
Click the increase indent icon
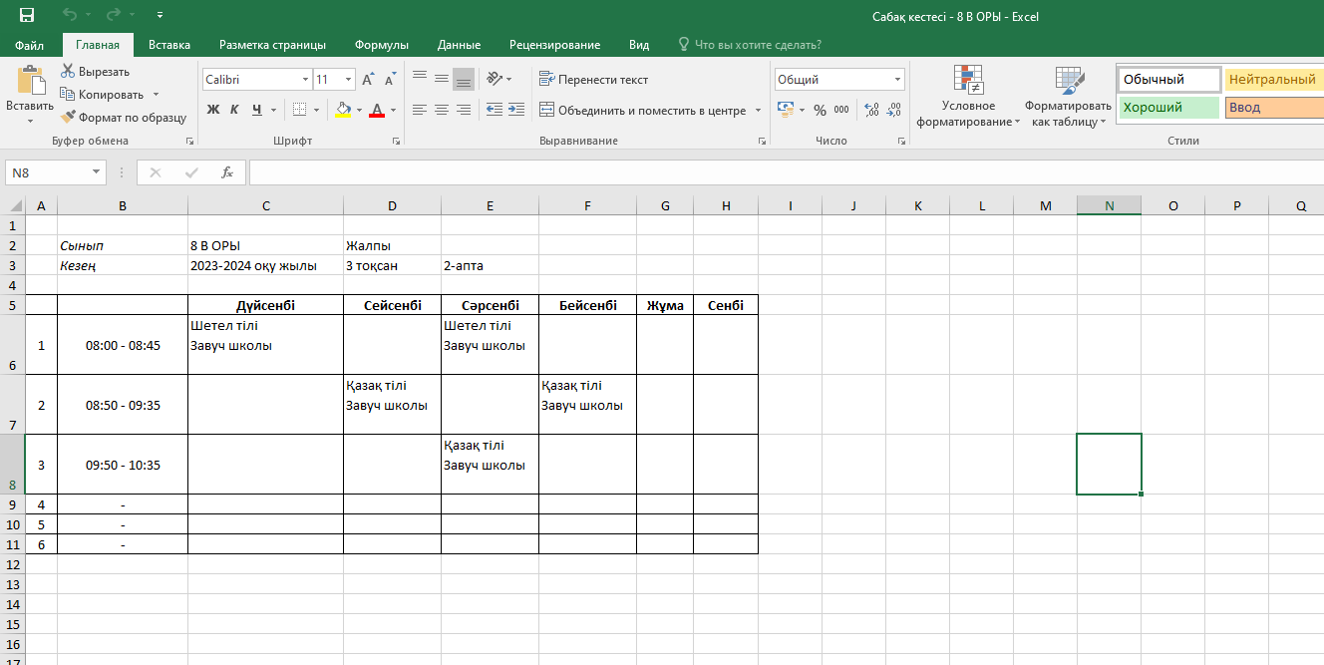pos(516,111)
